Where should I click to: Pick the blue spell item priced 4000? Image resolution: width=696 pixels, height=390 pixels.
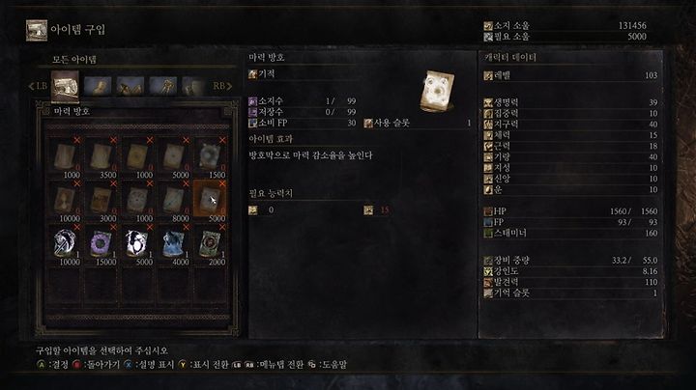174,244
